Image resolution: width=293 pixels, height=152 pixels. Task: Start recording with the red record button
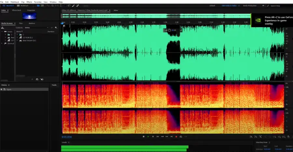(x=176, y=136)
